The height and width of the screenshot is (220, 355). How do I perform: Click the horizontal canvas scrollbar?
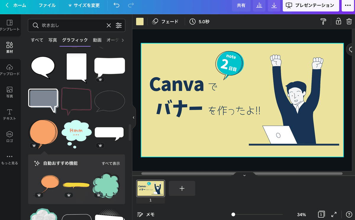(242, 174)
